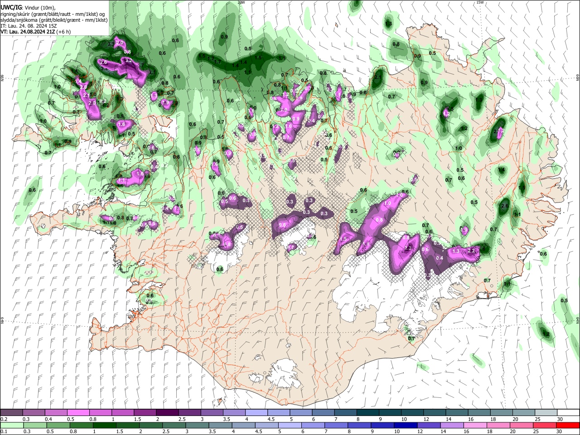
Task: Click the '0.2' label in the upper legend
Action: tap(4, 419)
